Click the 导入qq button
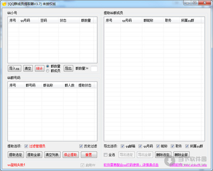The image size is (213, 171). (x=15, y=68)
